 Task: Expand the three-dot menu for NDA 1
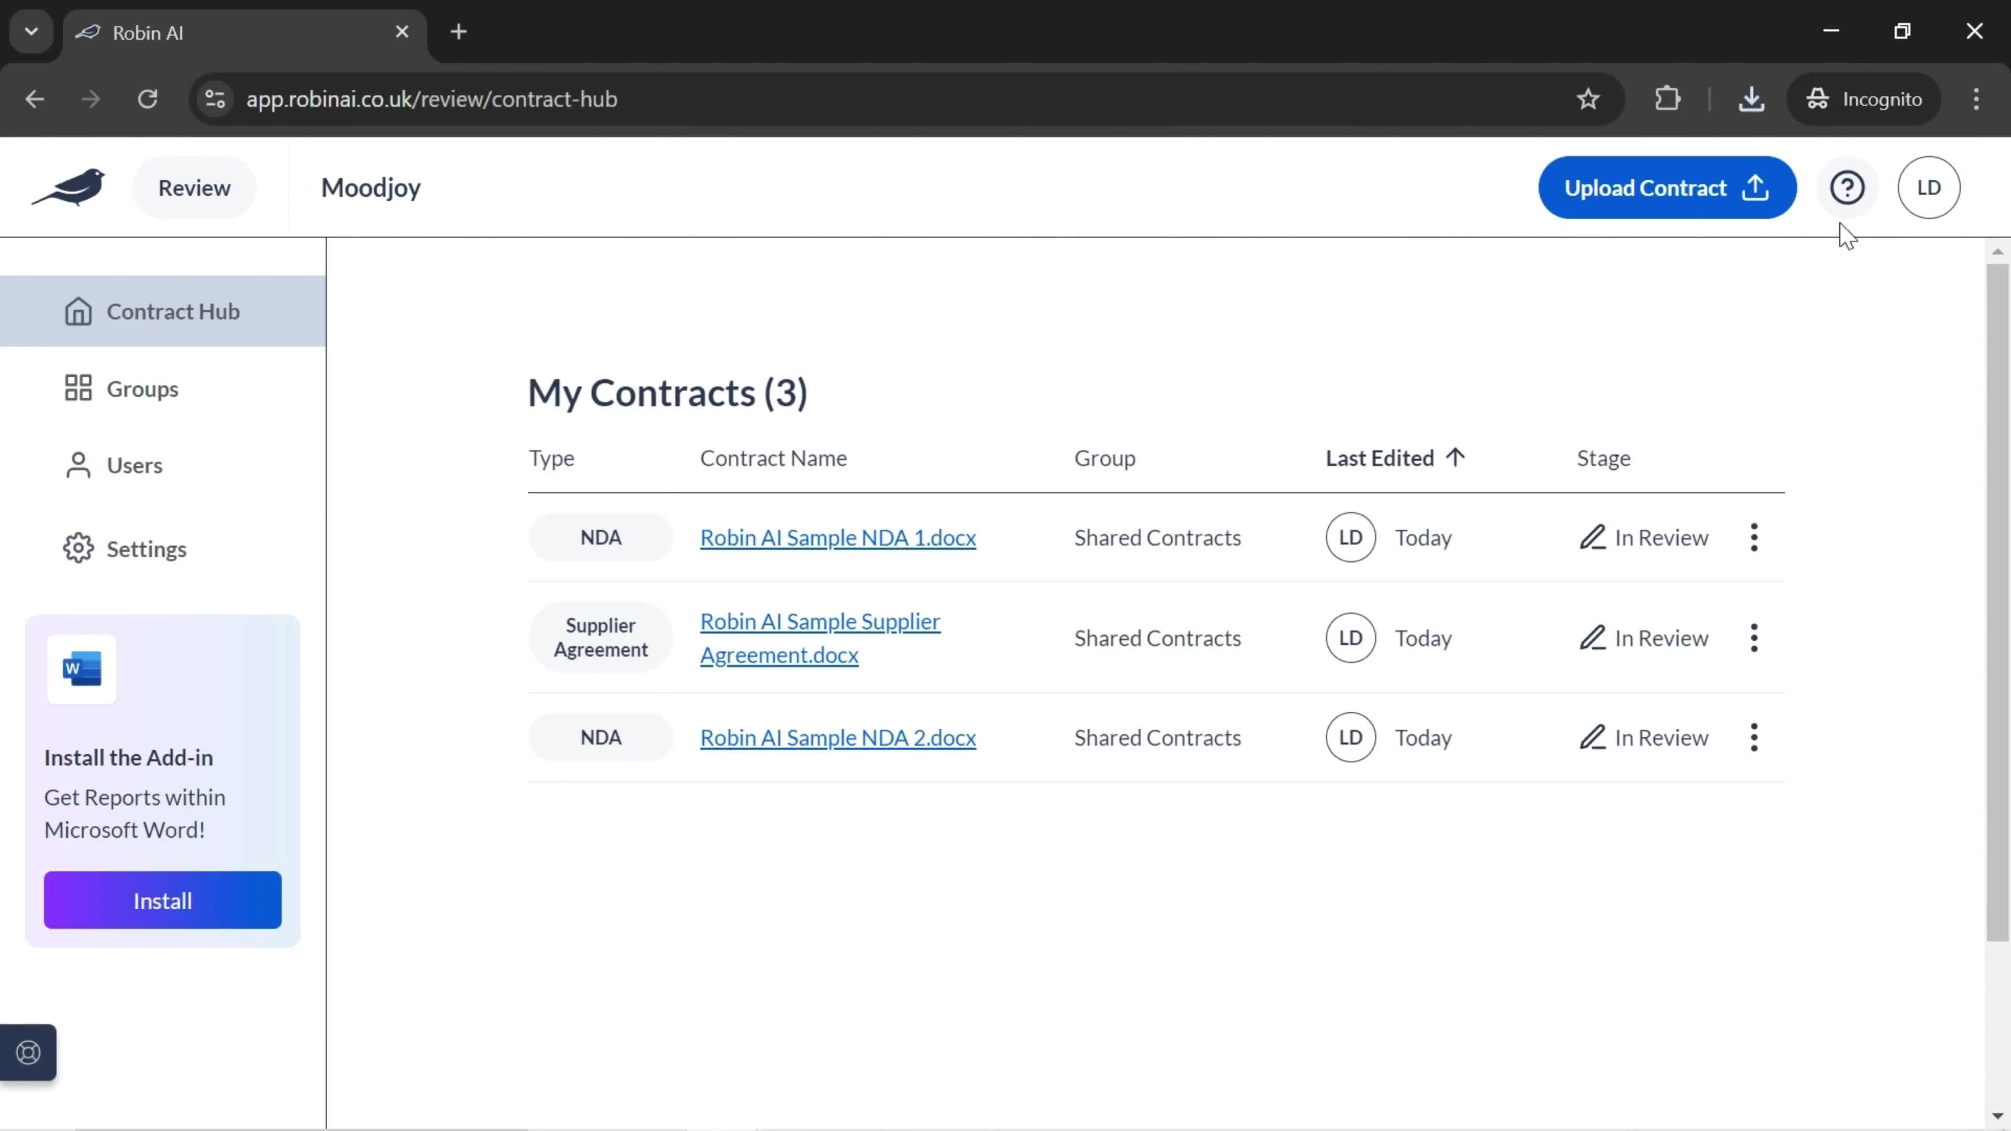coord(1755,537)
